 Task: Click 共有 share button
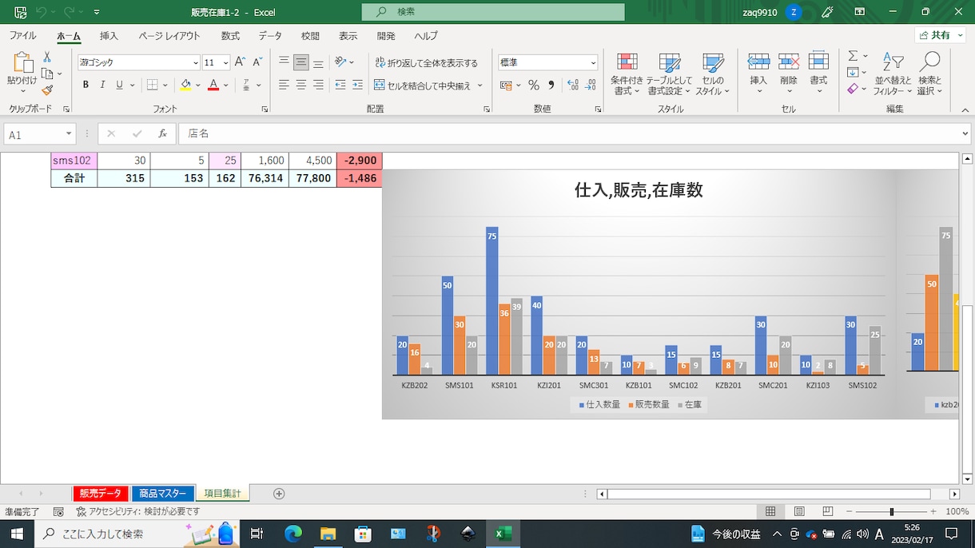pos(941,35)
